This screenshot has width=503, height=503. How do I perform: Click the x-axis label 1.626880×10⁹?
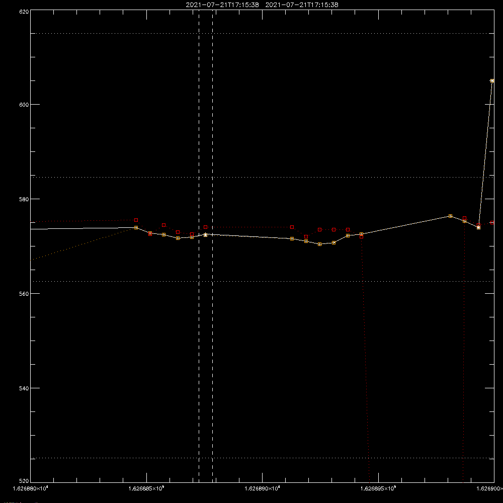(x=31, y=488)
